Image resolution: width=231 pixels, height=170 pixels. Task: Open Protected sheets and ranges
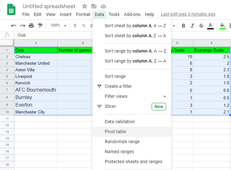[x=132, y=162]
